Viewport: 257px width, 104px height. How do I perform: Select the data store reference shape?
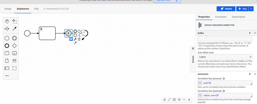15,61
